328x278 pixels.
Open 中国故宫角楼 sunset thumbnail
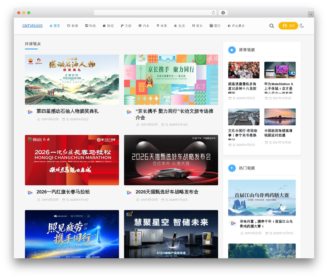(x=280, y=117)
